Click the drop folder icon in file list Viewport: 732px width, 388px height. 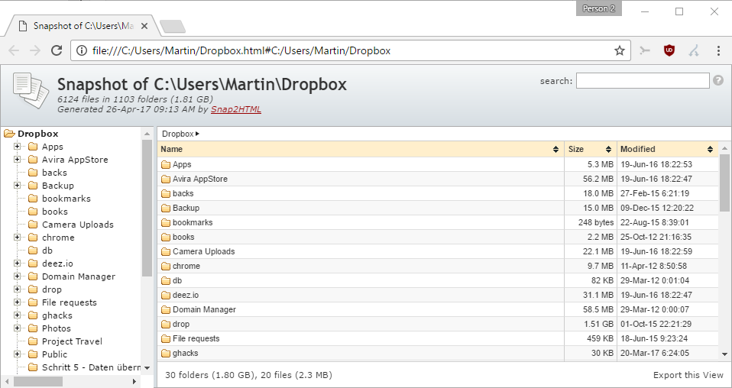(166, 324)
